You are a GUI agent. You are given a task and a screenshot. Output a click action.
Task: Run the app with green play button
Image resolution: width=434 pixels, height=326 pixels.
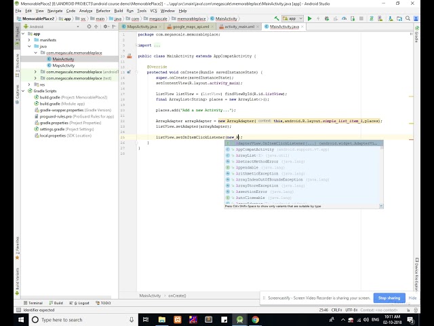click(x=310, y=18)
